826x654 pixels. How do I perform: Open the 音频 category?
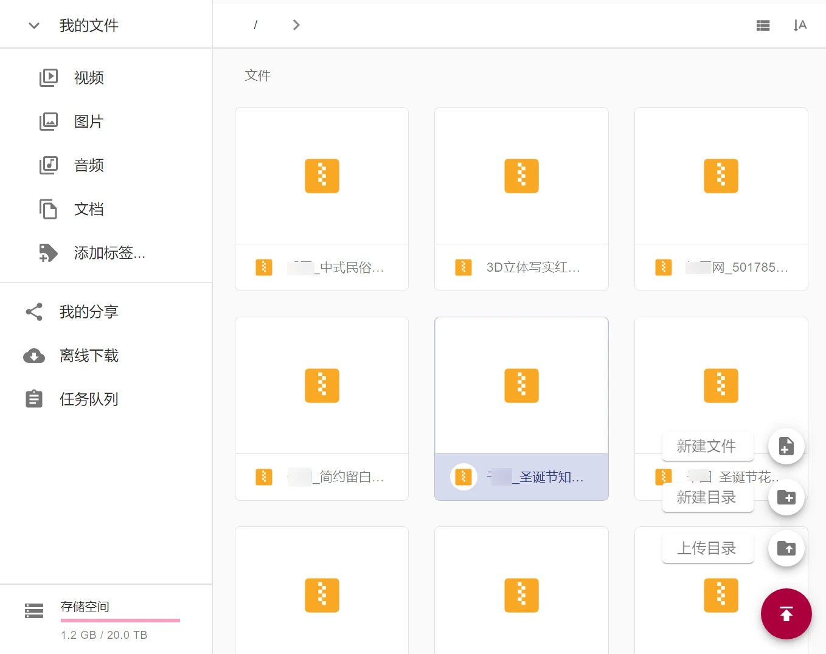tap(89, 165)
